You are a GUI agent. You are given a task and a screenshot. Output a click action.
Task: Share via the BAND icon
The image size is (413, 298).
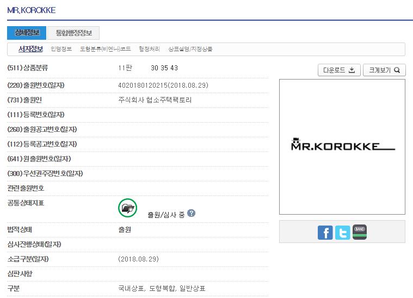[x=360, y=233]
